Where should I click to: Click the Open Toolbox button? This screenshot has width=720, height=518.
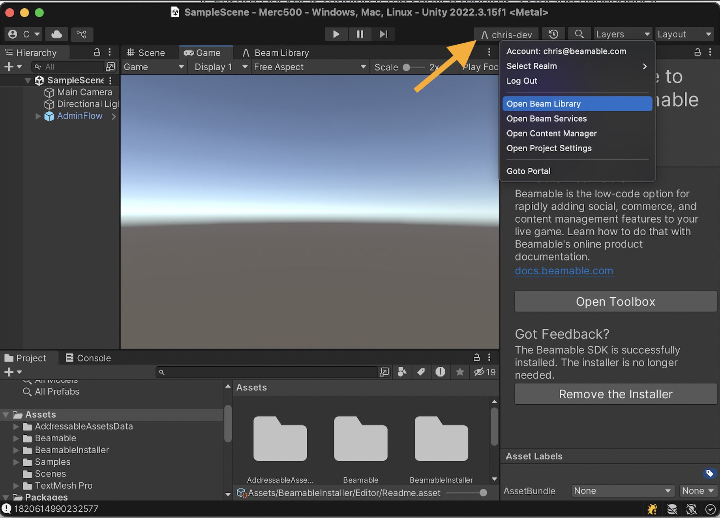[x=615, y=302]
